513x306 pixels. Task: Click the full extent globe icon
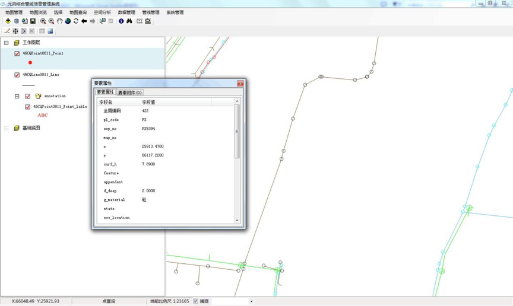(68, 21)
